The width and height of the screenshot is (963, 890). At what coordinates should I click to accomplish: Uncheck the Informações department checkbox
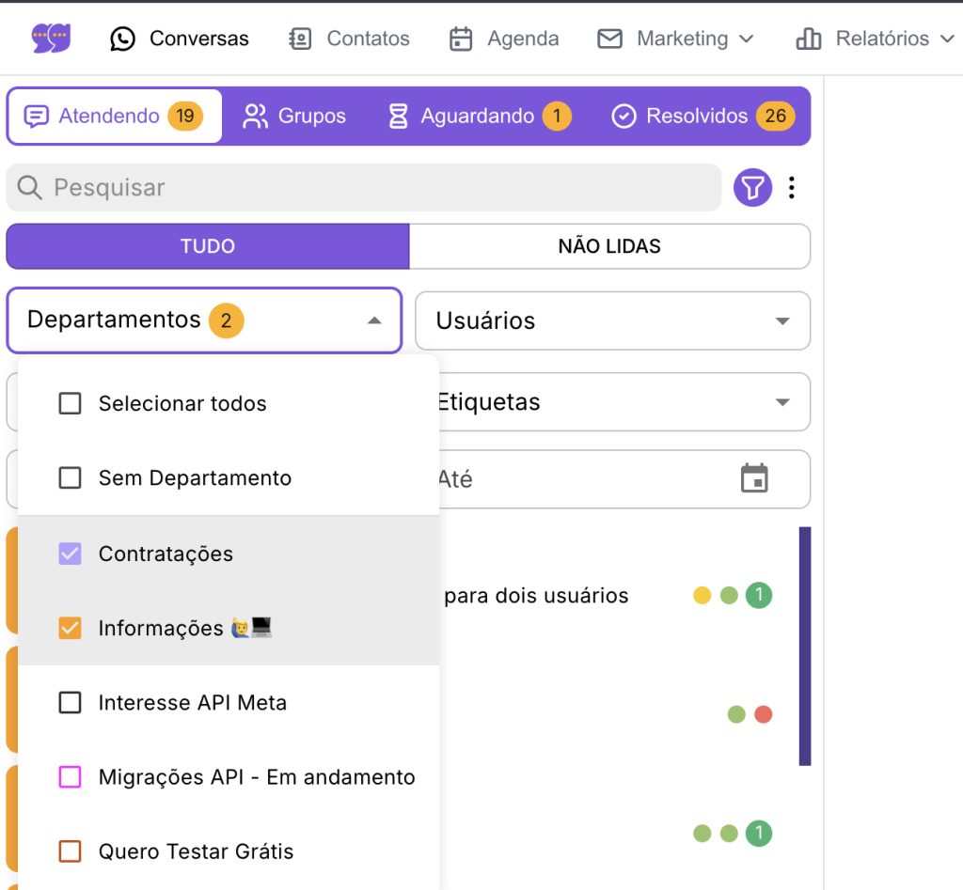tap(71, 628)
